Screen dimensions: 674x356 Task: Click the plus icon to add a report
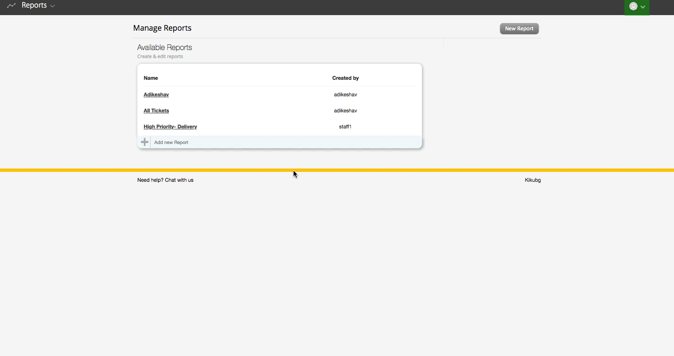pyautogui.click(x=144, y=142)
